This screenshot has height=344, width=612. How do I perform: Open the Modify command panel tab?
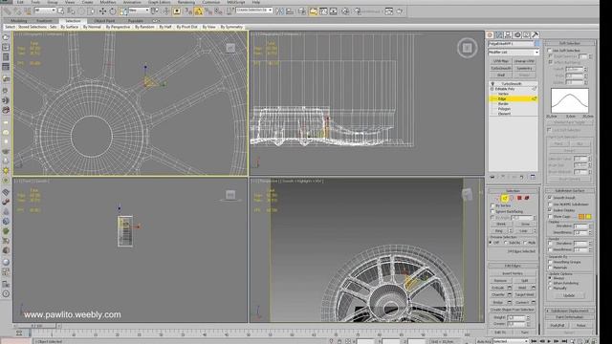click(x=499, y=34)
